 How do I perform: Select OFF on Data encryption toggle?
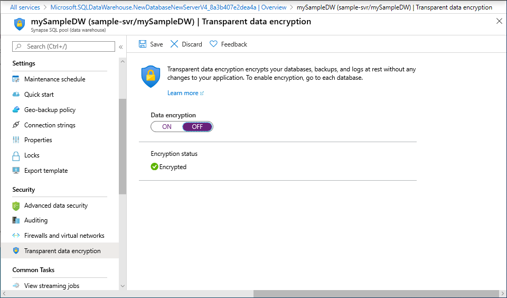click(x=197, y=126)
